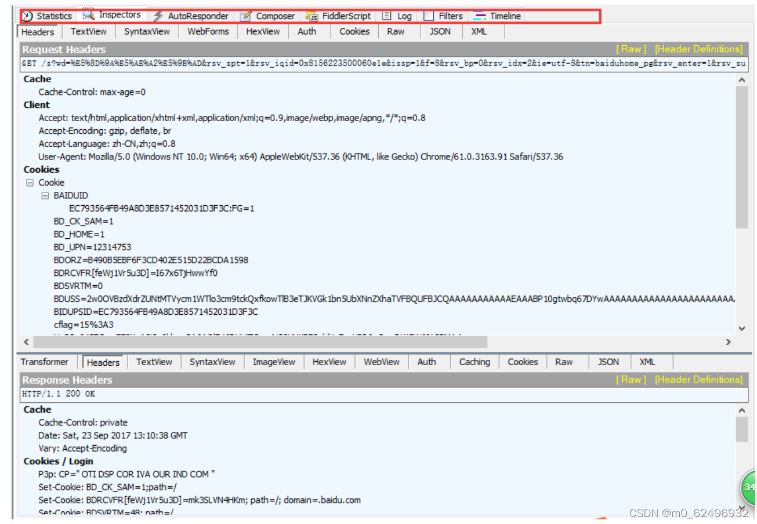Open the Timeline tab
The width and height of the screenshot is (757, 524).
pyautogui.click(x=498, y=16)
